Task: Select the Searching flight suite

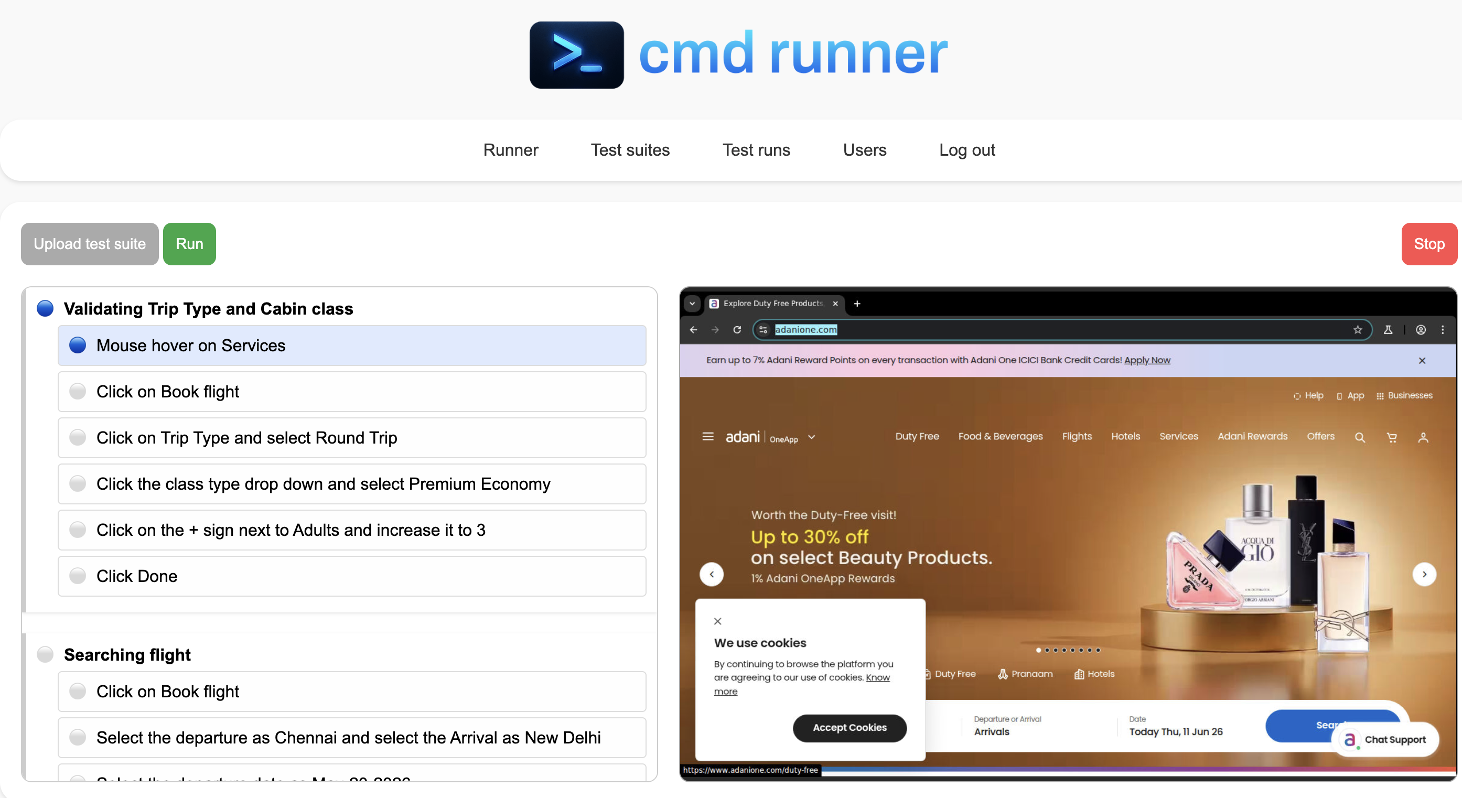Action: coord(127,655)
